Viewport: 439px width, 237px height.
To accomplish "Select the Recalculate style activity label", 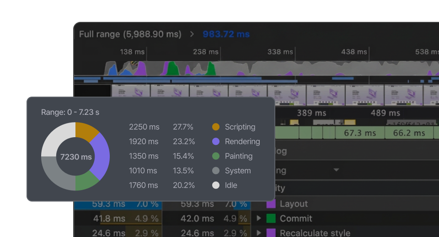I will (x=315, y=233).
